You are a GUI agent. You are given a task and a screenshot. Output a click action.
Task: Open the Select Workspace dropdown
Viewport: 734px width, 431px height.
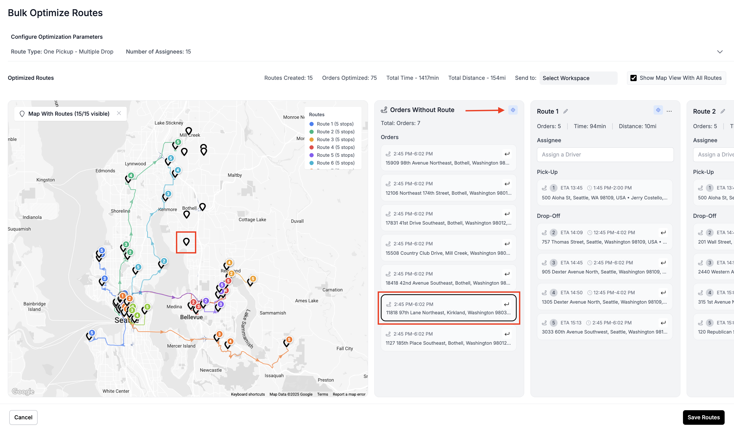(578, 78)
